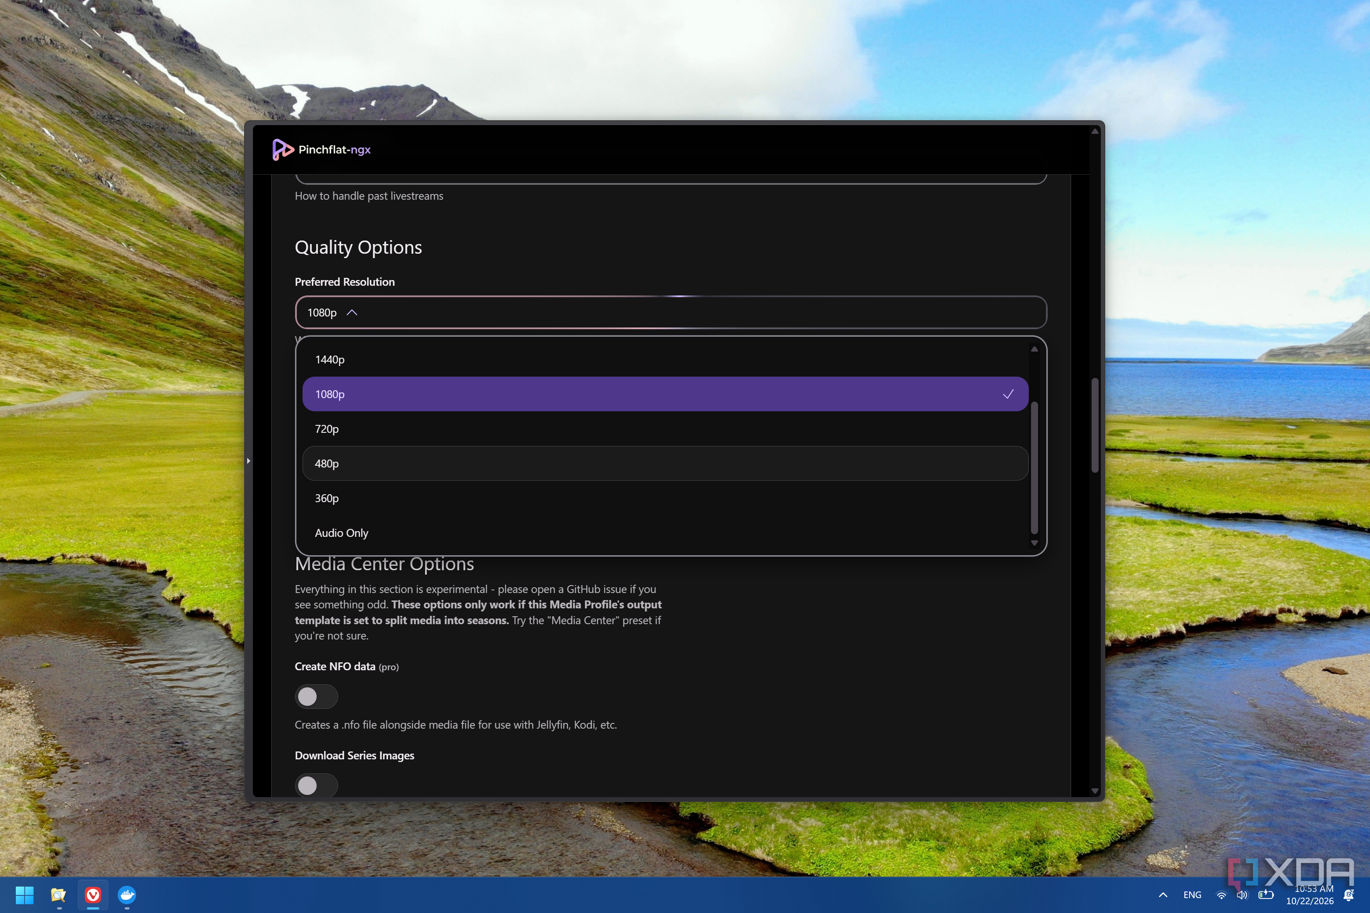Open the notification center bell icon
Image resolution: width=1370 pixels, height=913 pixels.
click(1348, 895)
